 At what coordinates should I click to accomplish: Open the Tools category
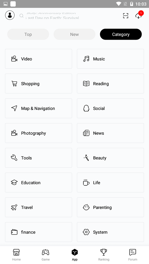(x=38, y=158)
